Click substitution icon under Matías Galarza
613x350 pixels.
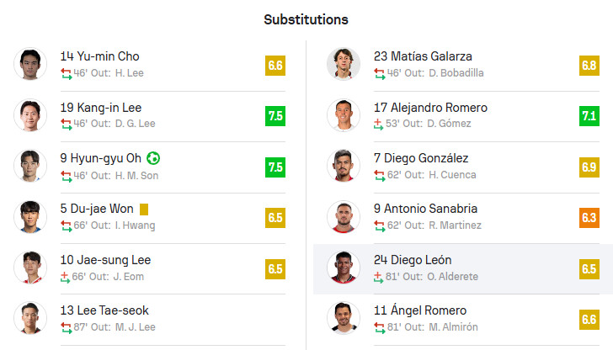coord(380,73)
